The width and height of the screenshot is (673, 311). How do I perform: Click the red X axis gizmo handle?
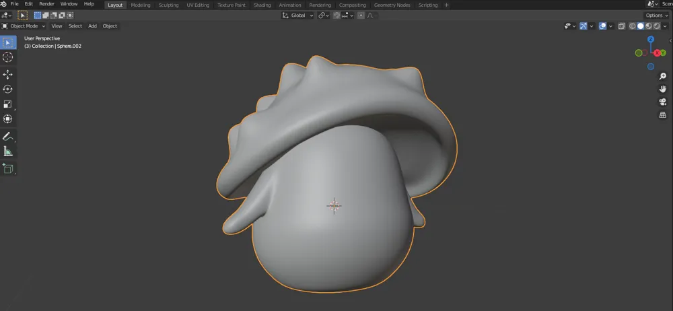(x=657, y=53)
